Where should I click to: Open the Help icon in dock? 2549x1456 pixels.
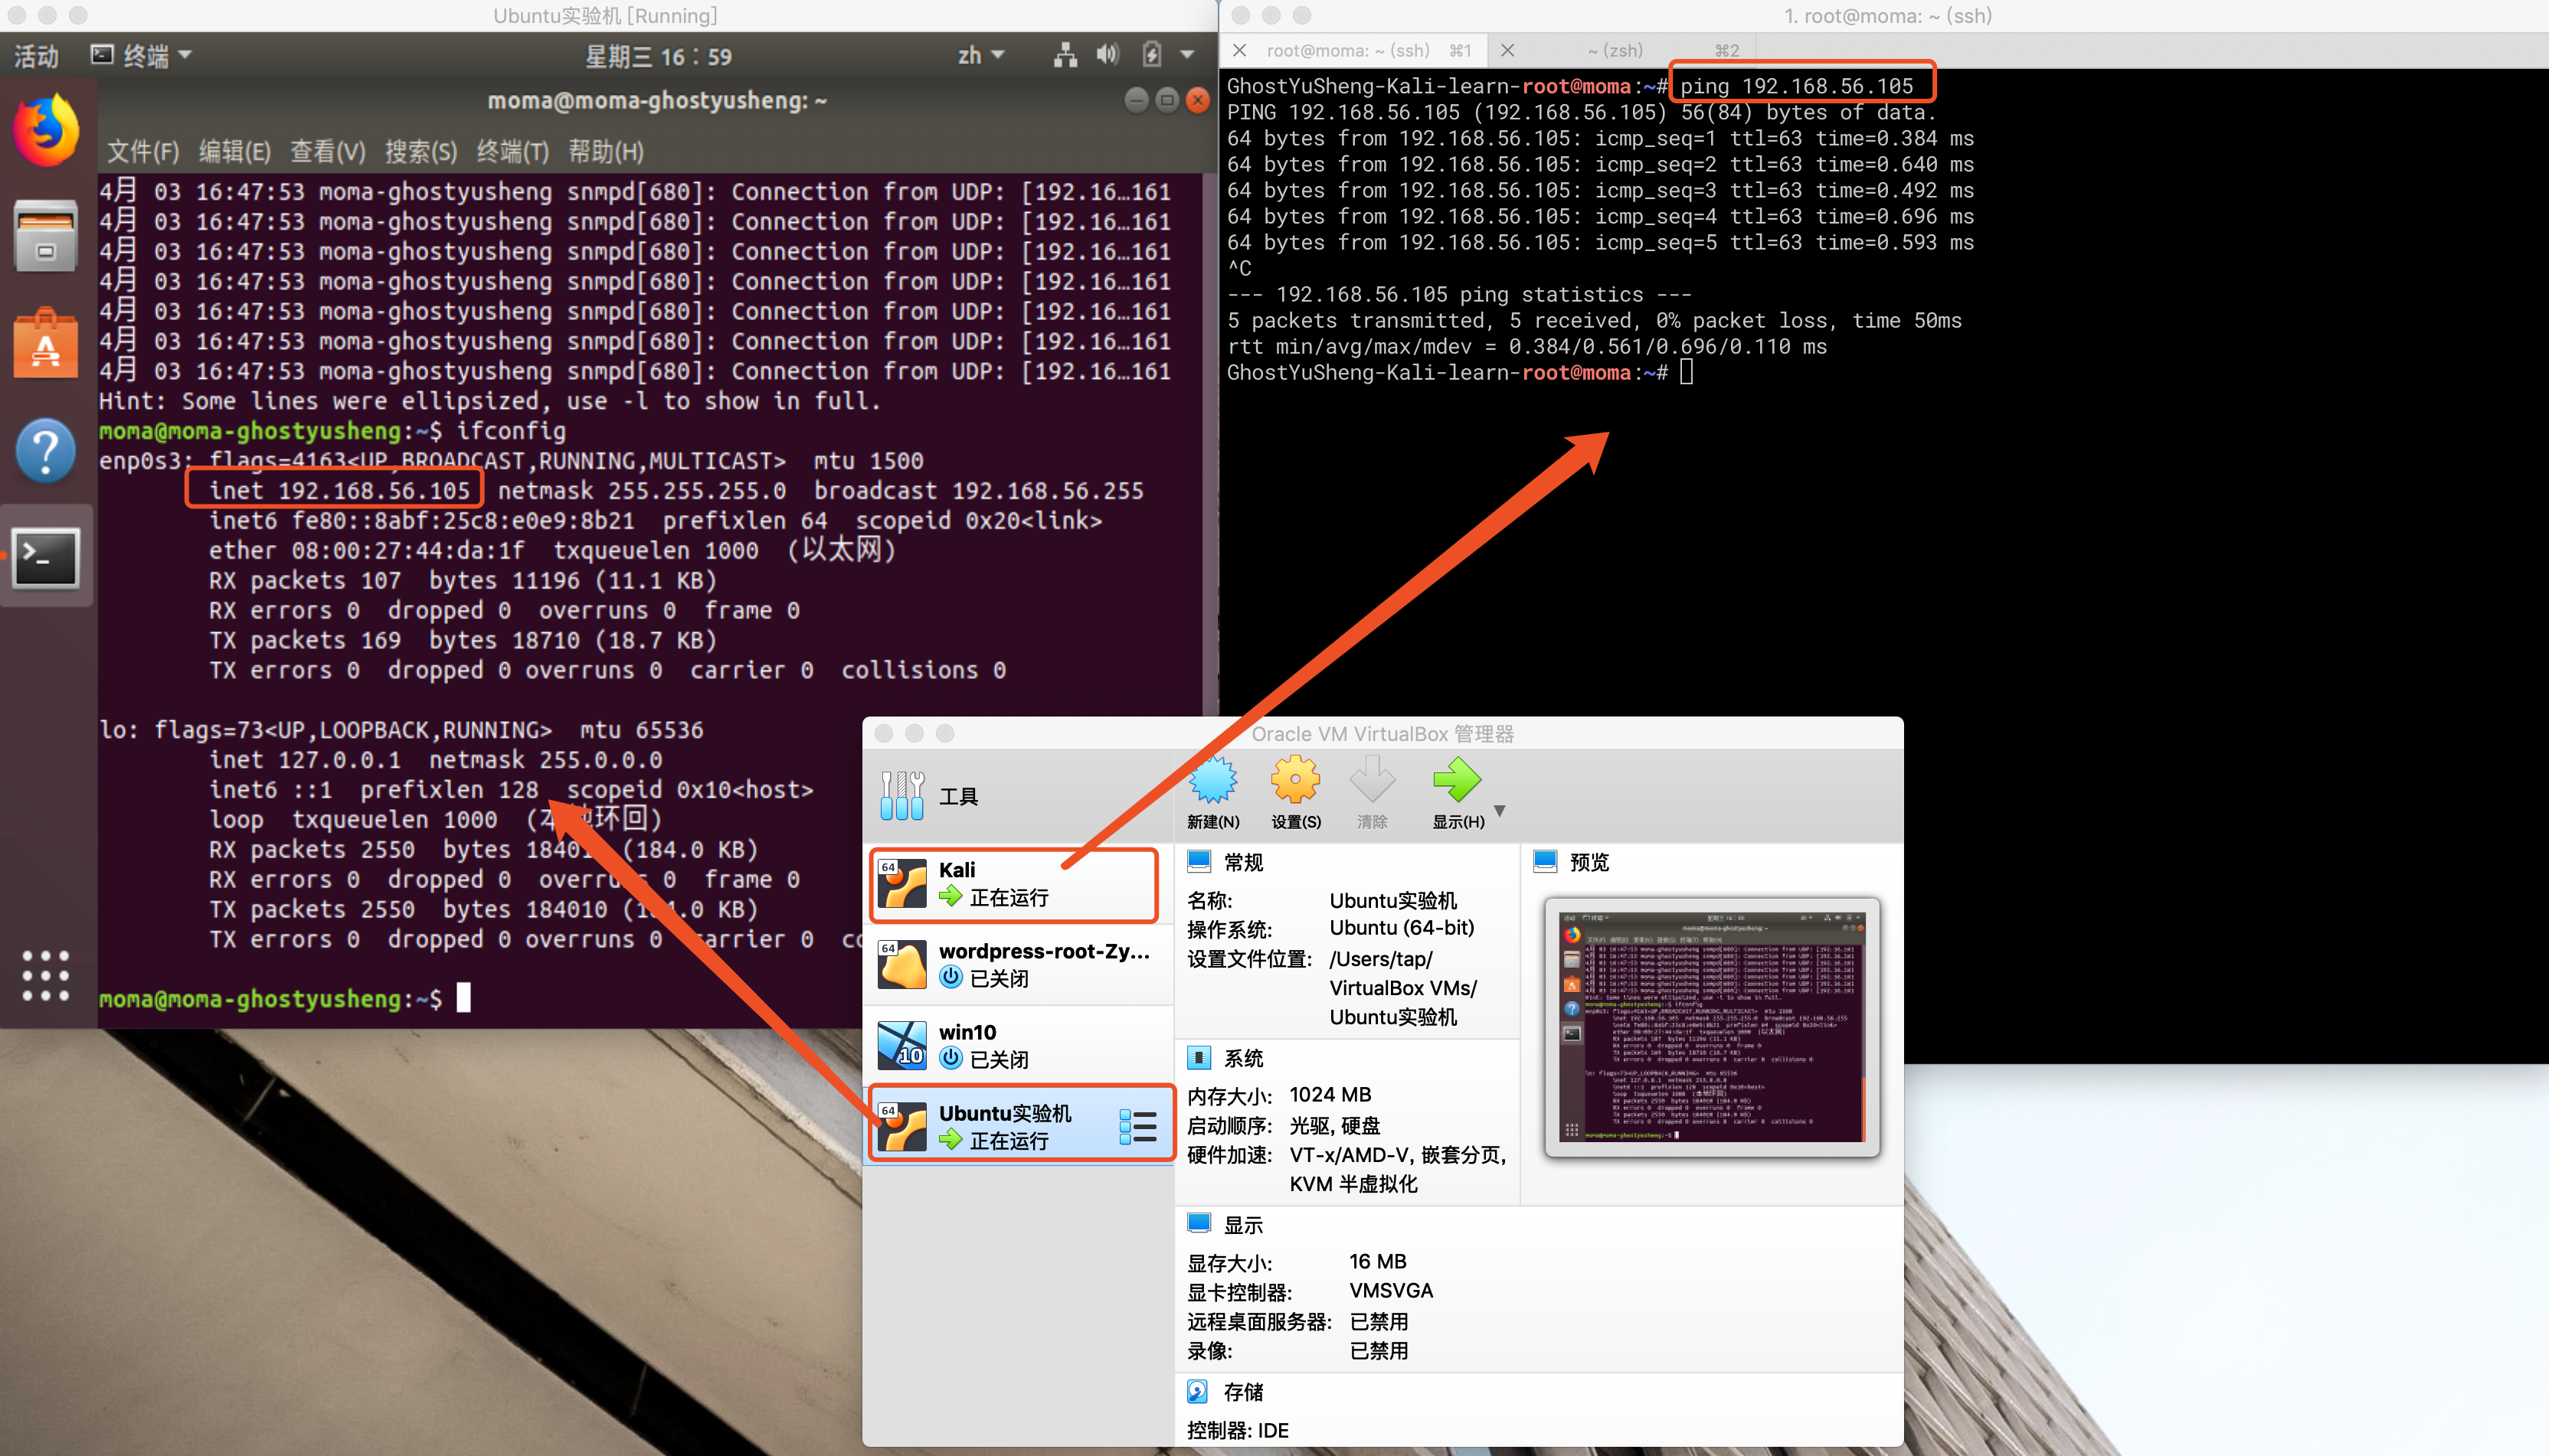[x=46, y=451]
